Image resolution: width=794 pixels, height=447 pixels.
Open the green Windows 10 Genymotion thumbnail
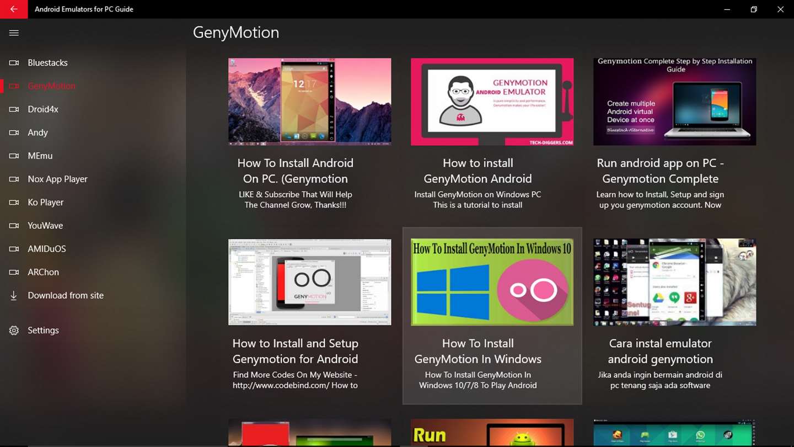(x=492, y=282)
